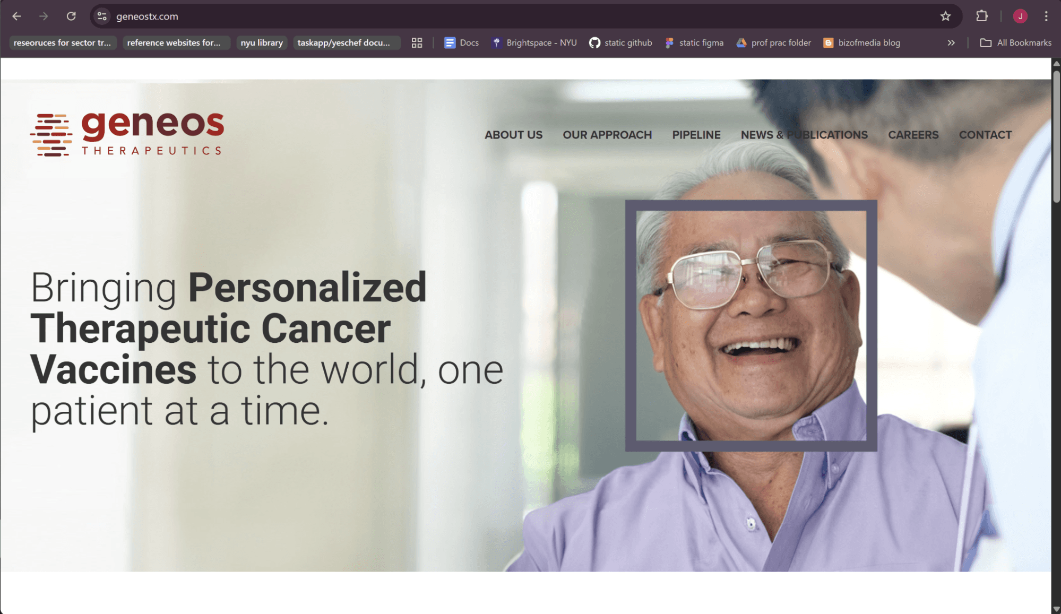
Task: Open the Chrome profile avatar
Action: 1020,16
